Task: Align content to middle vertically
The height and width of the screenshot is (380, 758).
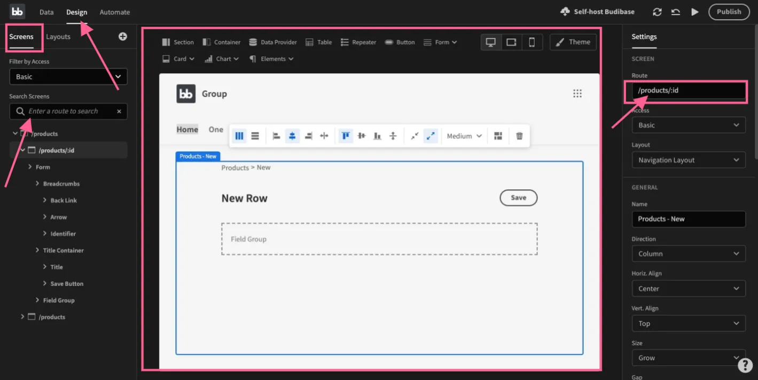Action: 362,136
